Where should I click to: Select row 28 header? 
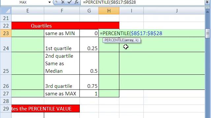click(x=6, y=101)
